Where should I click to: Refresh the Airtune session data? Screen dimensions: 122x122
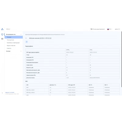[x=27, y=42]
